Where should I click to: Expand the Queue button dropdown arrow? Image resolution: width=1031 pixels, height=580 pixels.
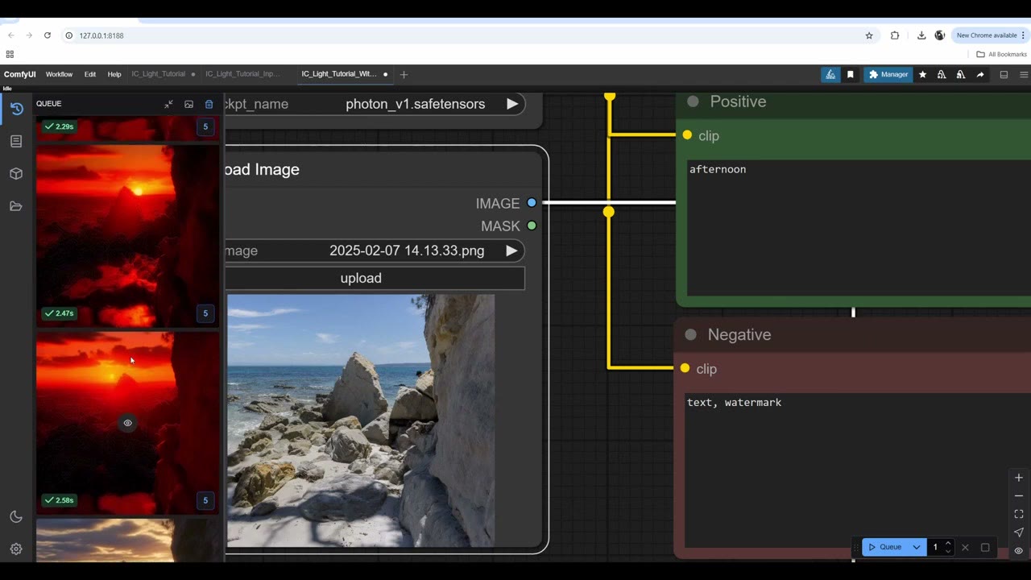pyautogui.click(x=916, y=547)
